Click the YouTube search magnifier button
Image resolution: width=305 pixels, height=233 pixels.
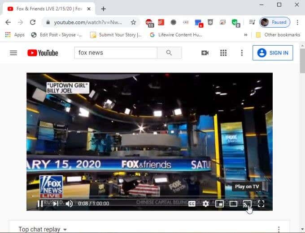tap(169, 53)
